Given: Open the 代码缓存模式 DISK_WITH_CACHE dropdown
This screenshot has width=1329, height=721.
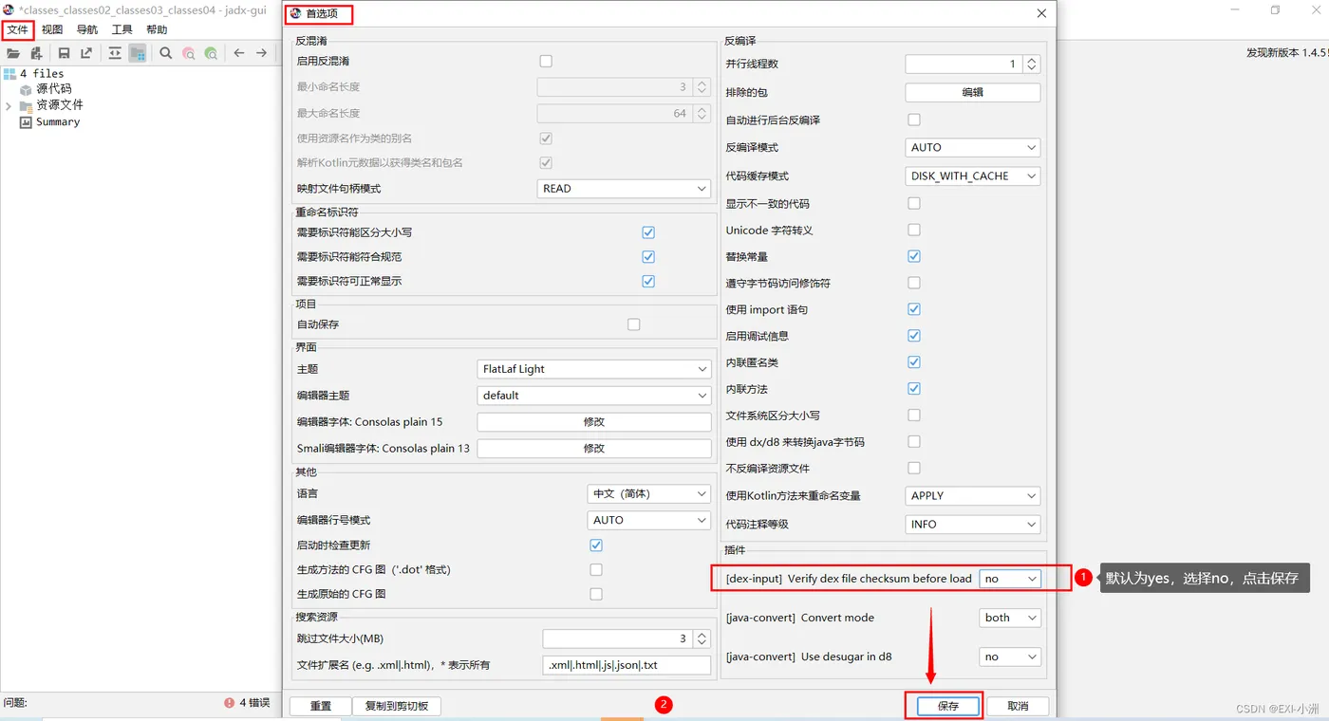Looking at the screenshot, I should click(x=973, y=176).
